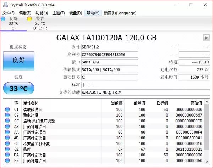213x168 pixels.
Task: Click the status orb for attribute DA
Action: click(x=7, y=155)
